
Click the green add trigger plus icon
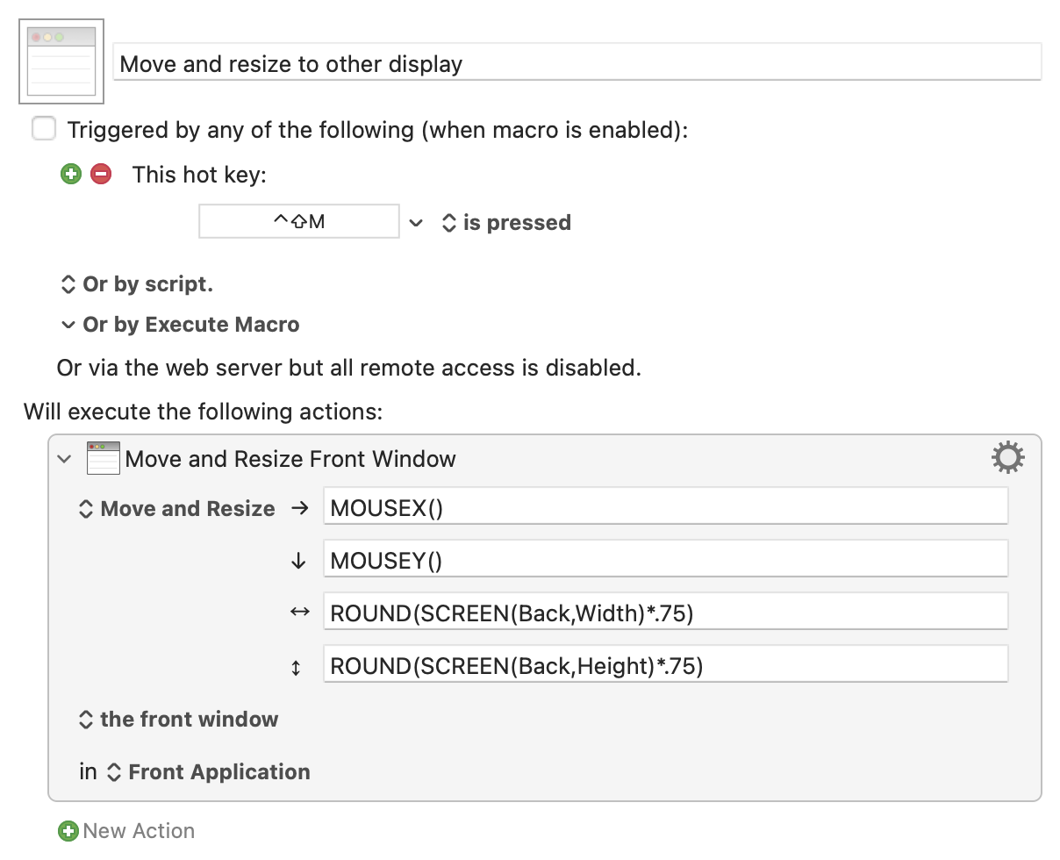coord(71,174)
